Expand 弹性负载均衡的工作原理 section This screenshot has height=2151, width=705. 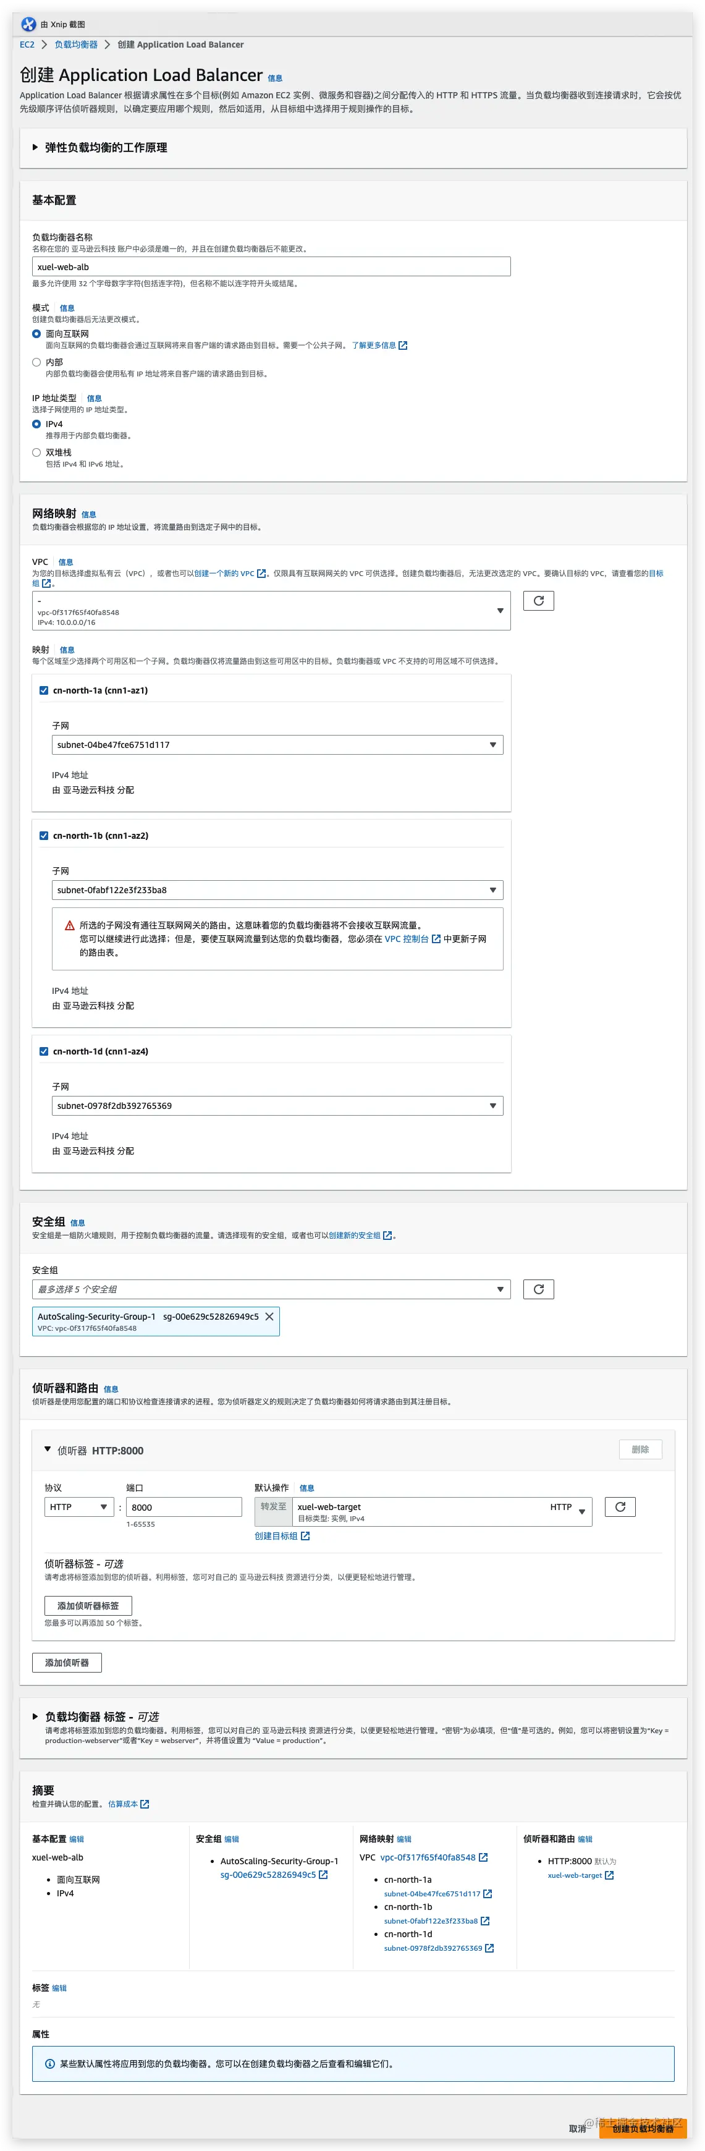(35, 148)
